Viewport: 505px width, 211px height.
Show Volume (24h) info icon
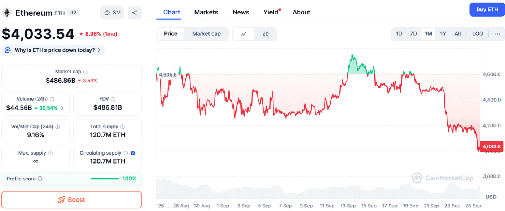[x=52, y=99]
